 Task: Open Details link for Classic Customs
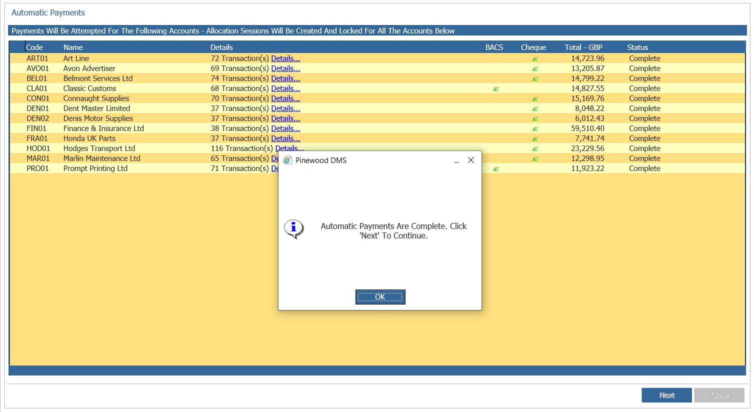(285, 88)
